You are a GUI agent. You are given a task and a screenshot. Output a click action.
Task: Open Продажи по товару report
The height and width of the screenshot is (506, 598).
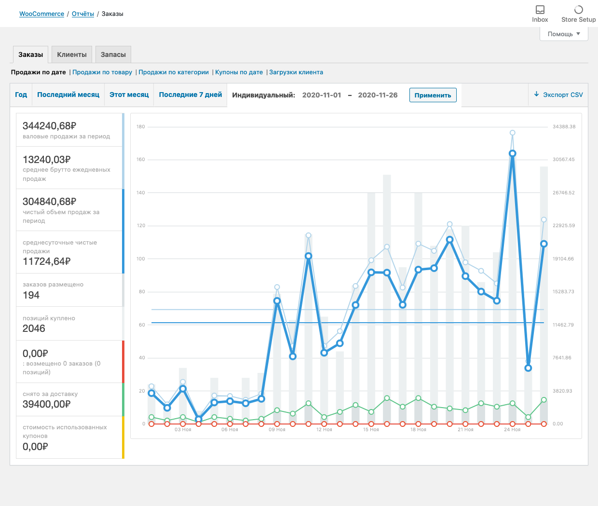point(102,72)
